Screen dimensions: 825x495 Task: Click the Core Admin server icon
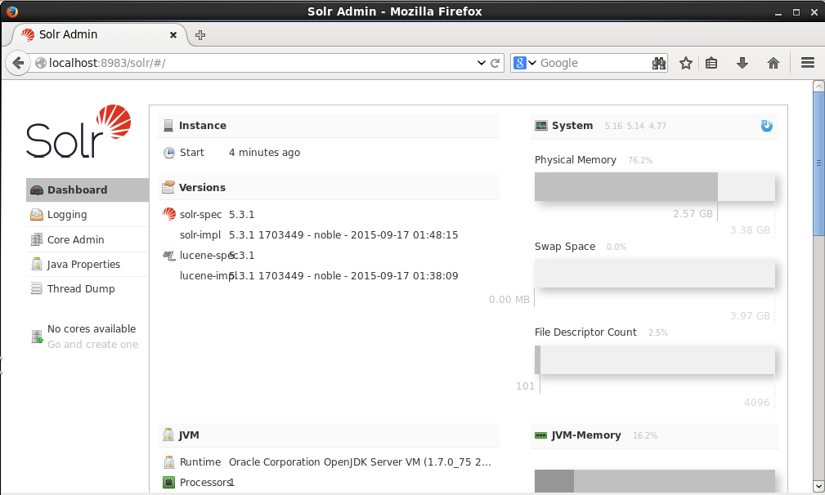pyautogui.click(x=36, y=239)
